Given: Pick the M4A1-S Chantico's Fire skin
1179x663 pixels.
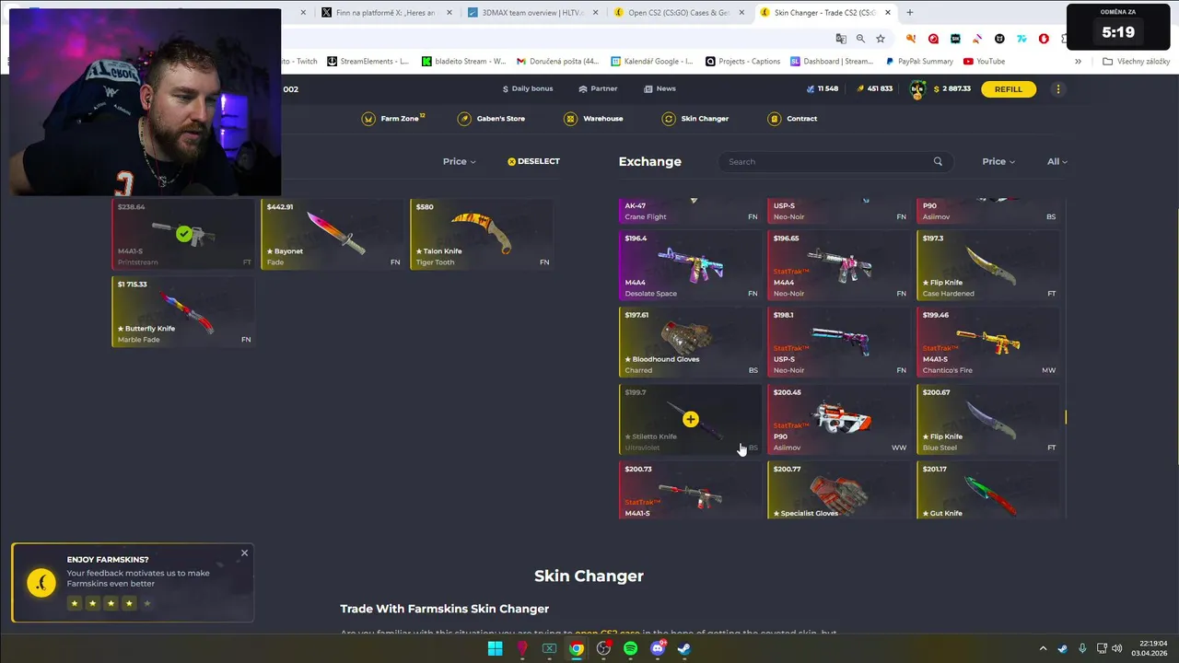Looking at the screenshot, I should click(x=988, y=342).
